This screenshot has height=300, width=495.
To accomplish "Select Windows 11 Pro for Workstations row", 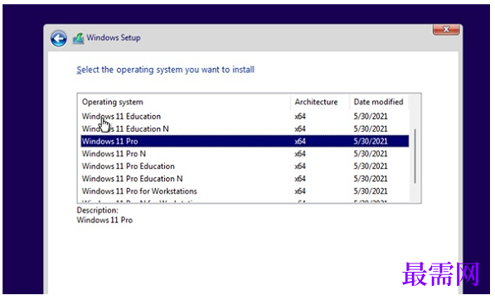I will point(245,191).
